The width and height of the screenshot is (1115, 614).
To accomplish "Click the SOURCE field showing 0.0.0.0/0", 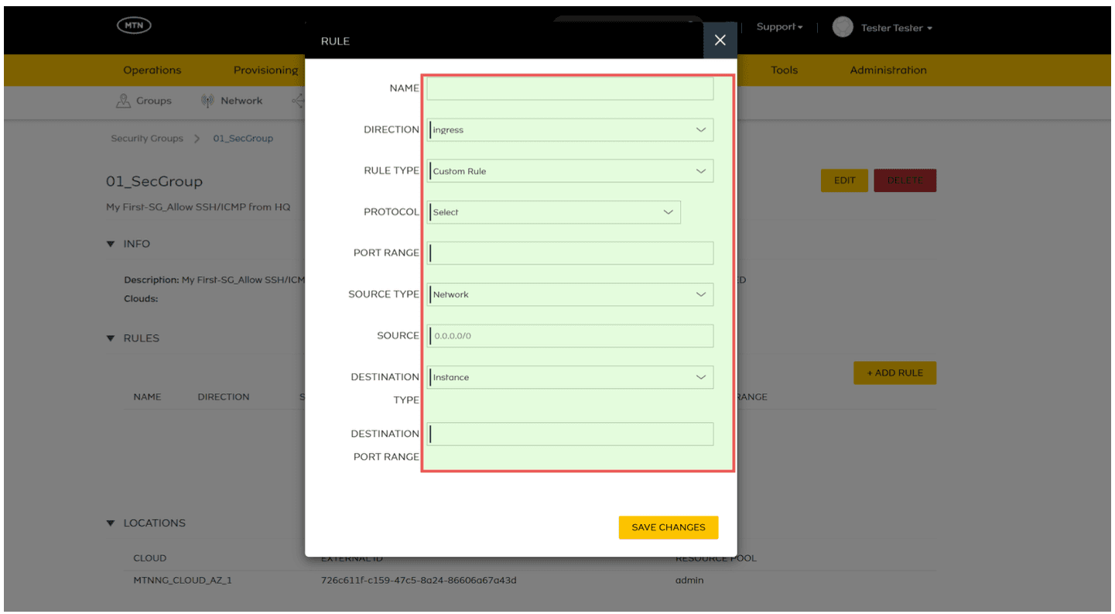I will click(570, 336).
